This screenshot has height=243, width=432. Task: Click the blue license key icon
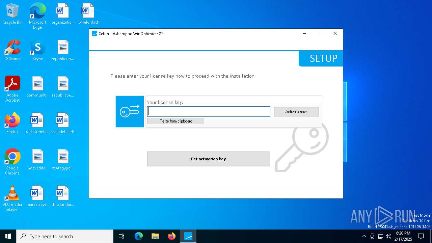[x=130, y=111]
